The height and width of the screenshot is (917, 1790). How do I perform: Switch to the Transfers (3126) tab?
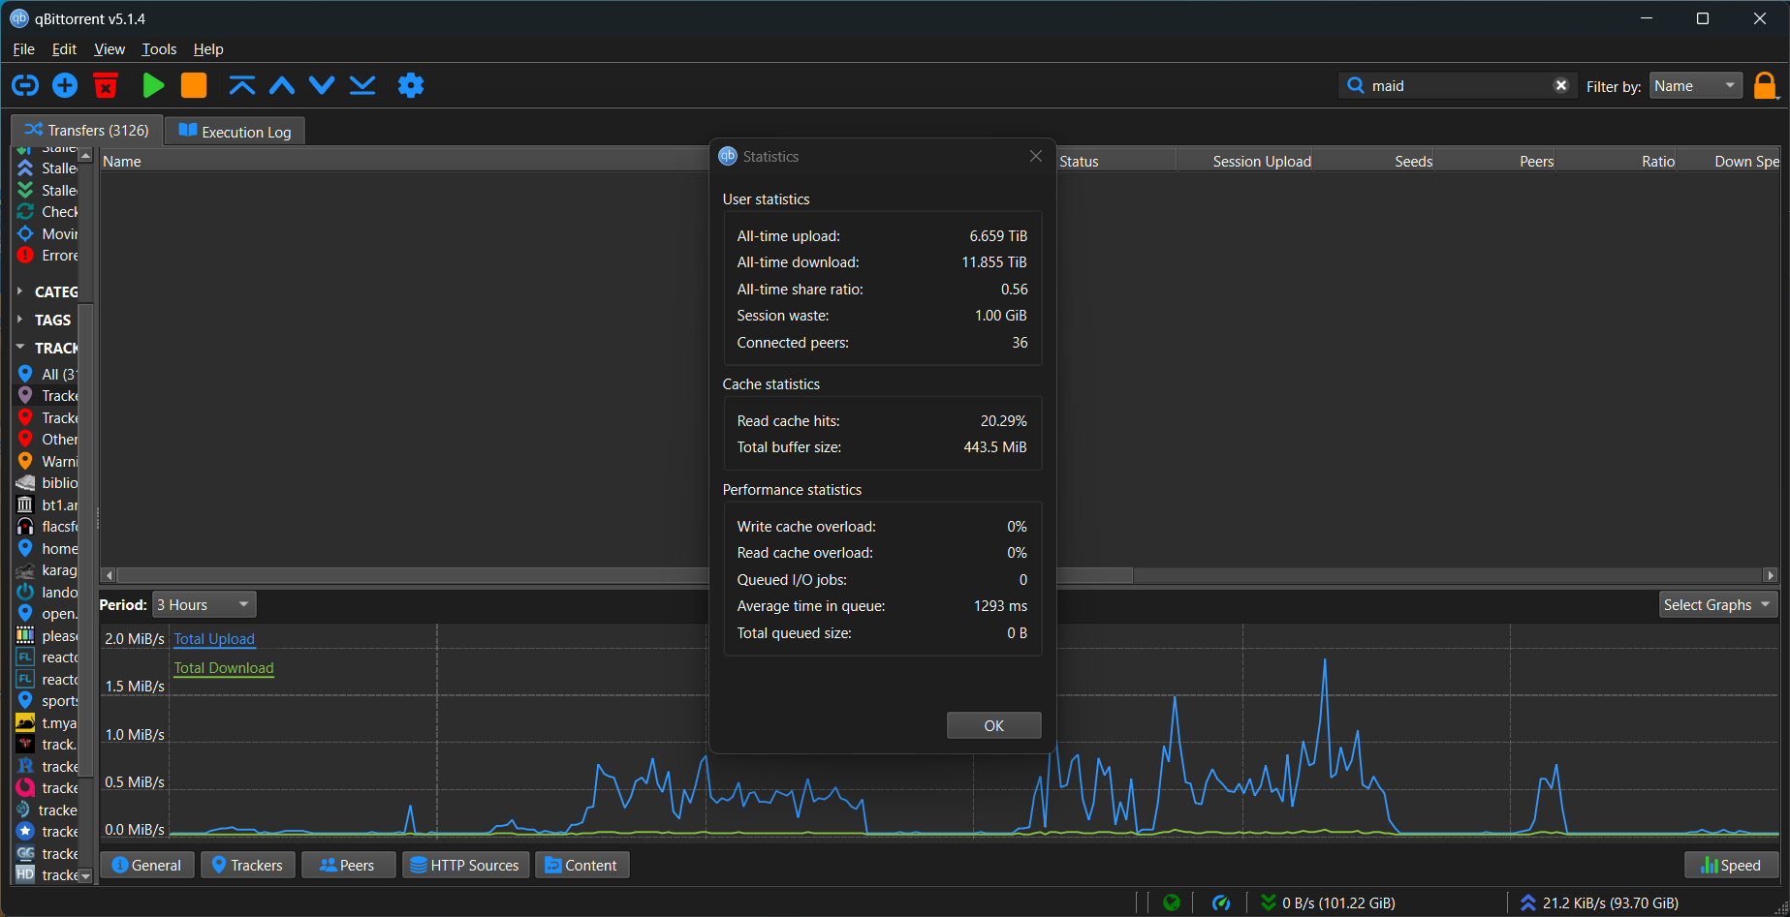tap(87, 130)
